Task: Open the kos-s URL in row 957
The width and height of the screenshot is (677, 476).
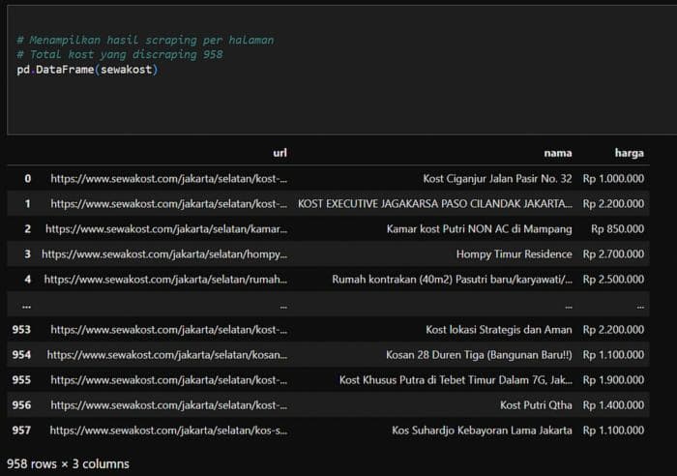Action: 168,431
